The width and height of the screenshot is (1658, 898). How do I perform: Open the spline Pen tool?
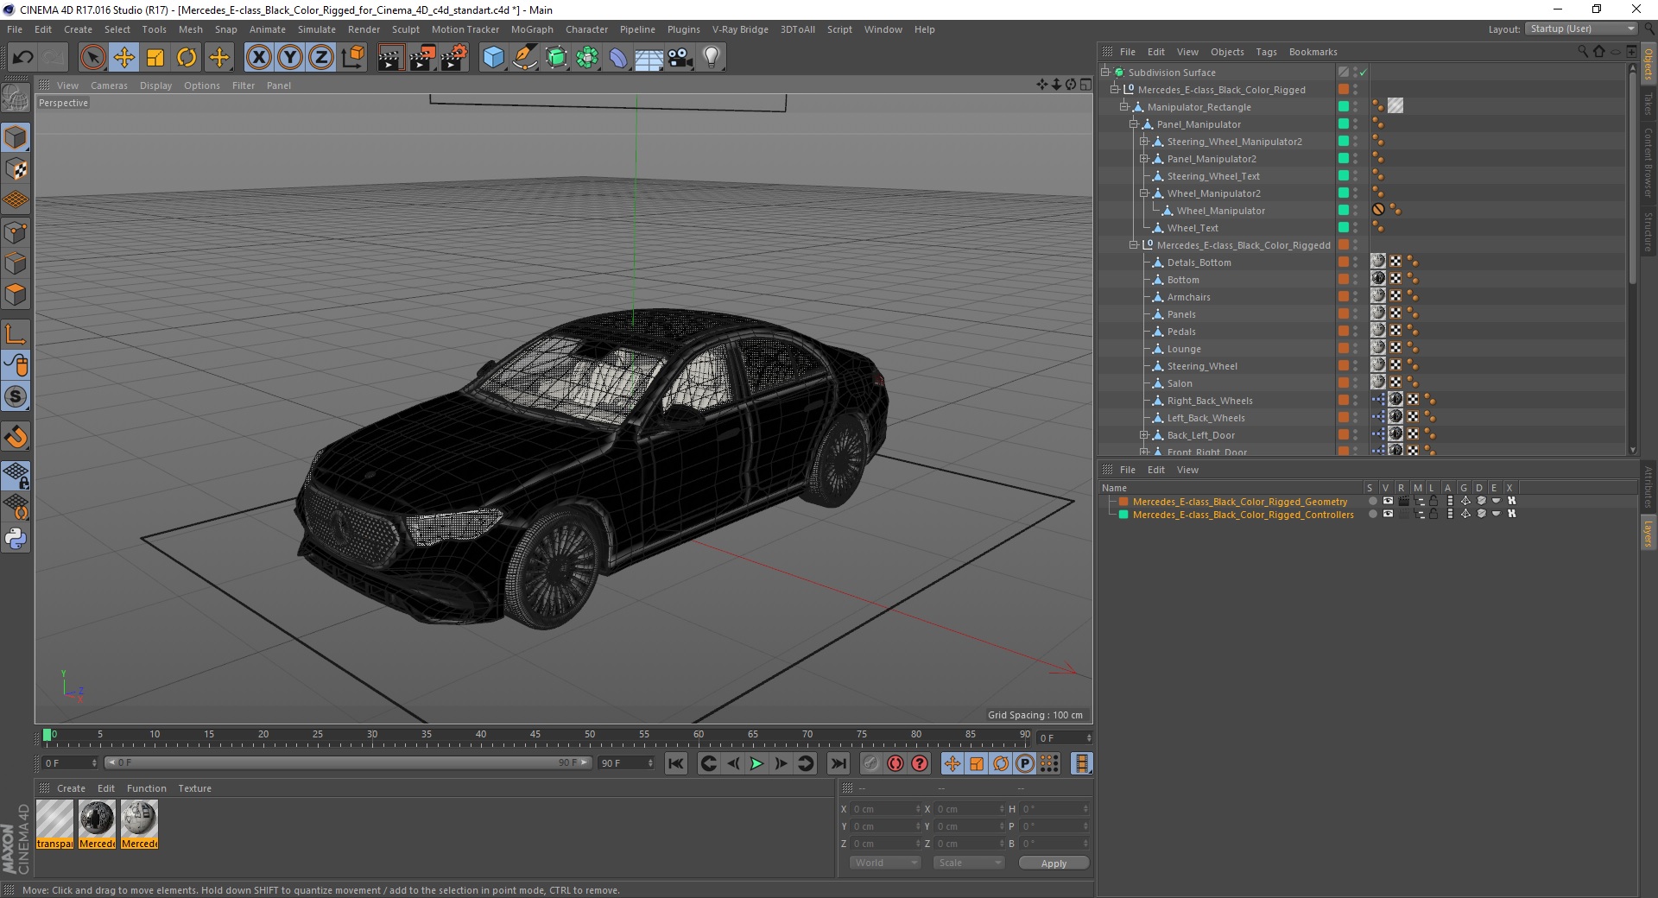(524, 58)
